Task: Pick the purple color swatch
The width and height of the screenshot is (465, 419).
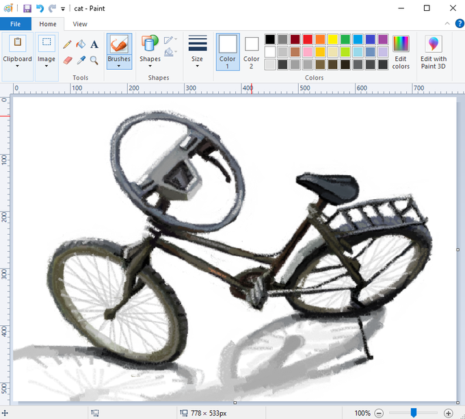Action: 383,39
